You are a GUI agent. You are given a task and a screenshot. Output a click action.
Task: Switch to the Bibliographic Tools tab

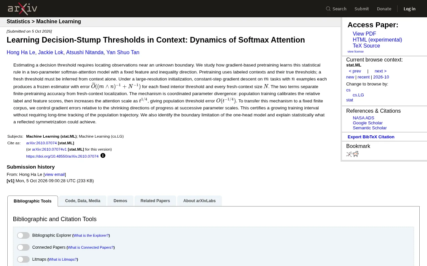pyautogui.click(x=33, y=201)
